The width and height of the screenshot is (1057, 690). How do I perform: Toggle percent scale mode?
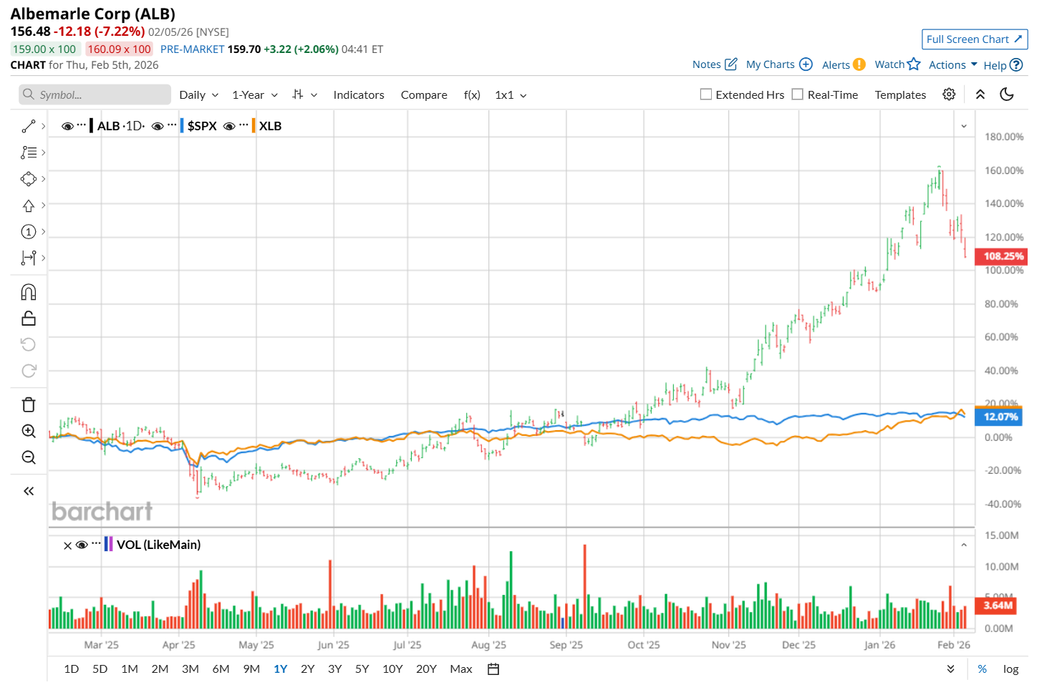click(x=982, y=669)
